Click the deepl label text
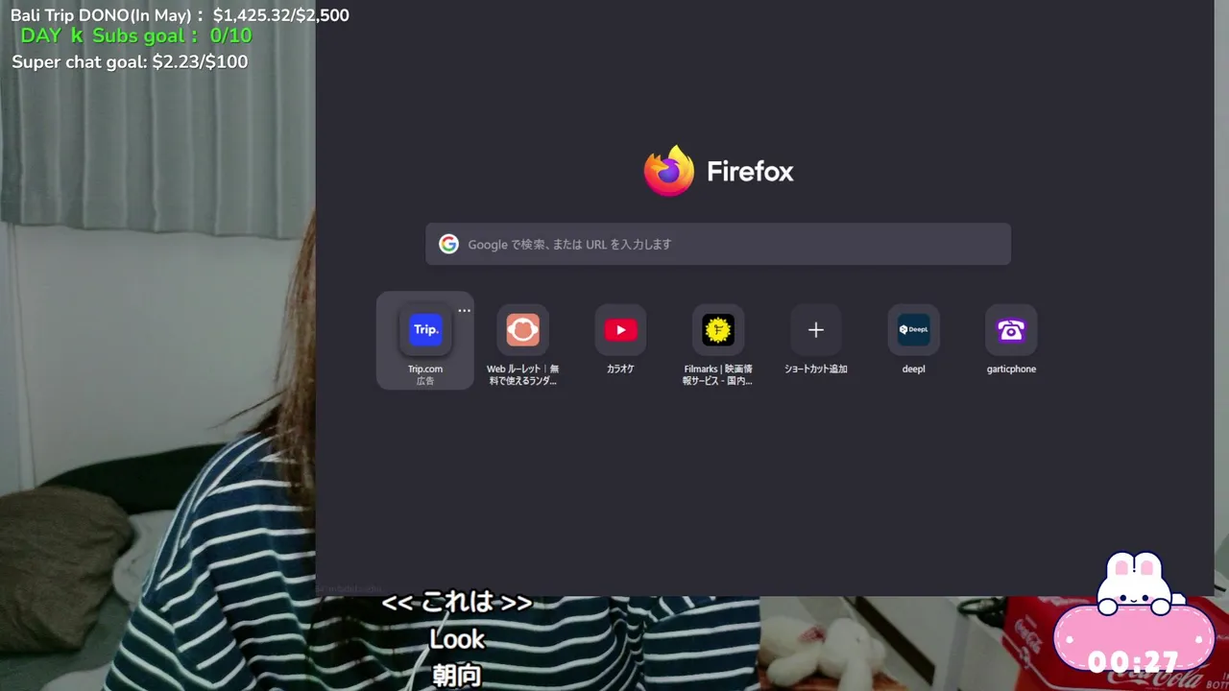Viewport: 1229px width, 691px height. pyautogui.click(x=914, y=369)
